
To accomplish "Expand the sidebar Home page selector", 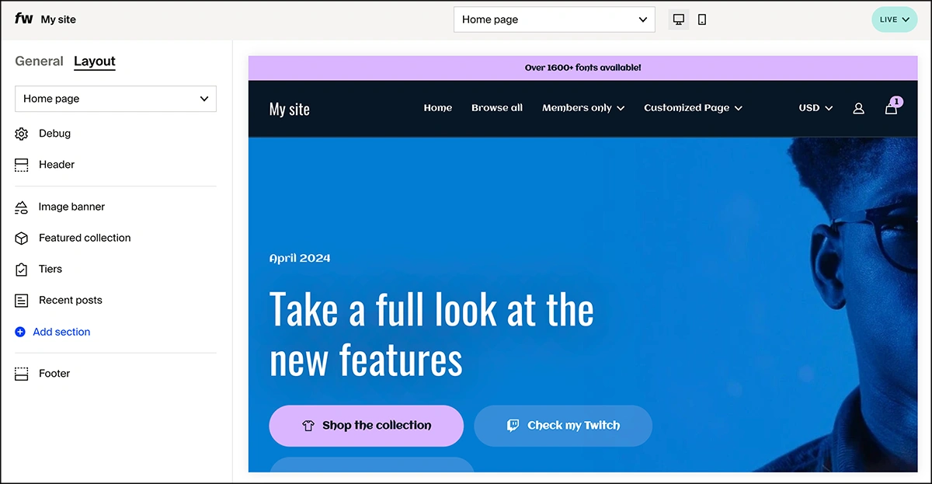I will 116,99.
